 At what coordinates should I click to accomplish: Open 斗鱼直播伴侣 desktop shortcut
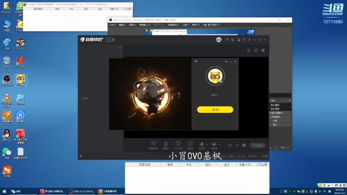coord(7,117)
